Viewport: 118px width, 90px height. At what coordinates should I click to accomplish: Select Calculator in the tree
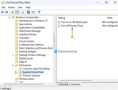point(24,38)
